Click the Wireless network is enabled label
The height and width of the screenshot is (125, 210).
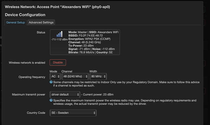[x=27, y=62]
